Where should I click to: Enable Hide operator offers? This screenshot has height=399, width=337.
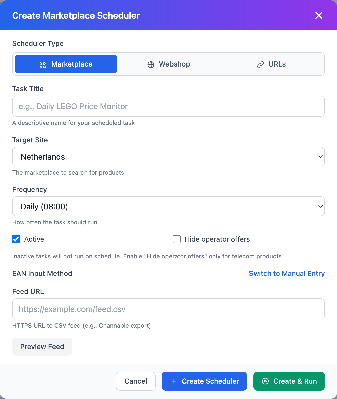(177, 239)
